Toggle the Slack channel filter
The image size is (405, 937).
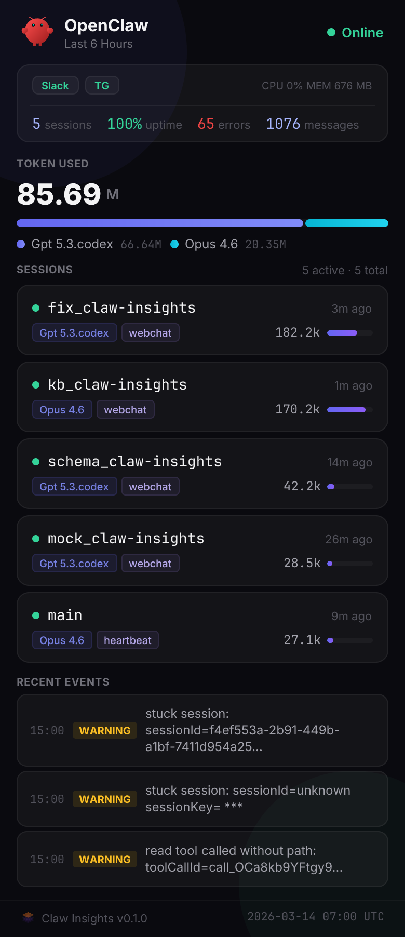coord(55,85)
